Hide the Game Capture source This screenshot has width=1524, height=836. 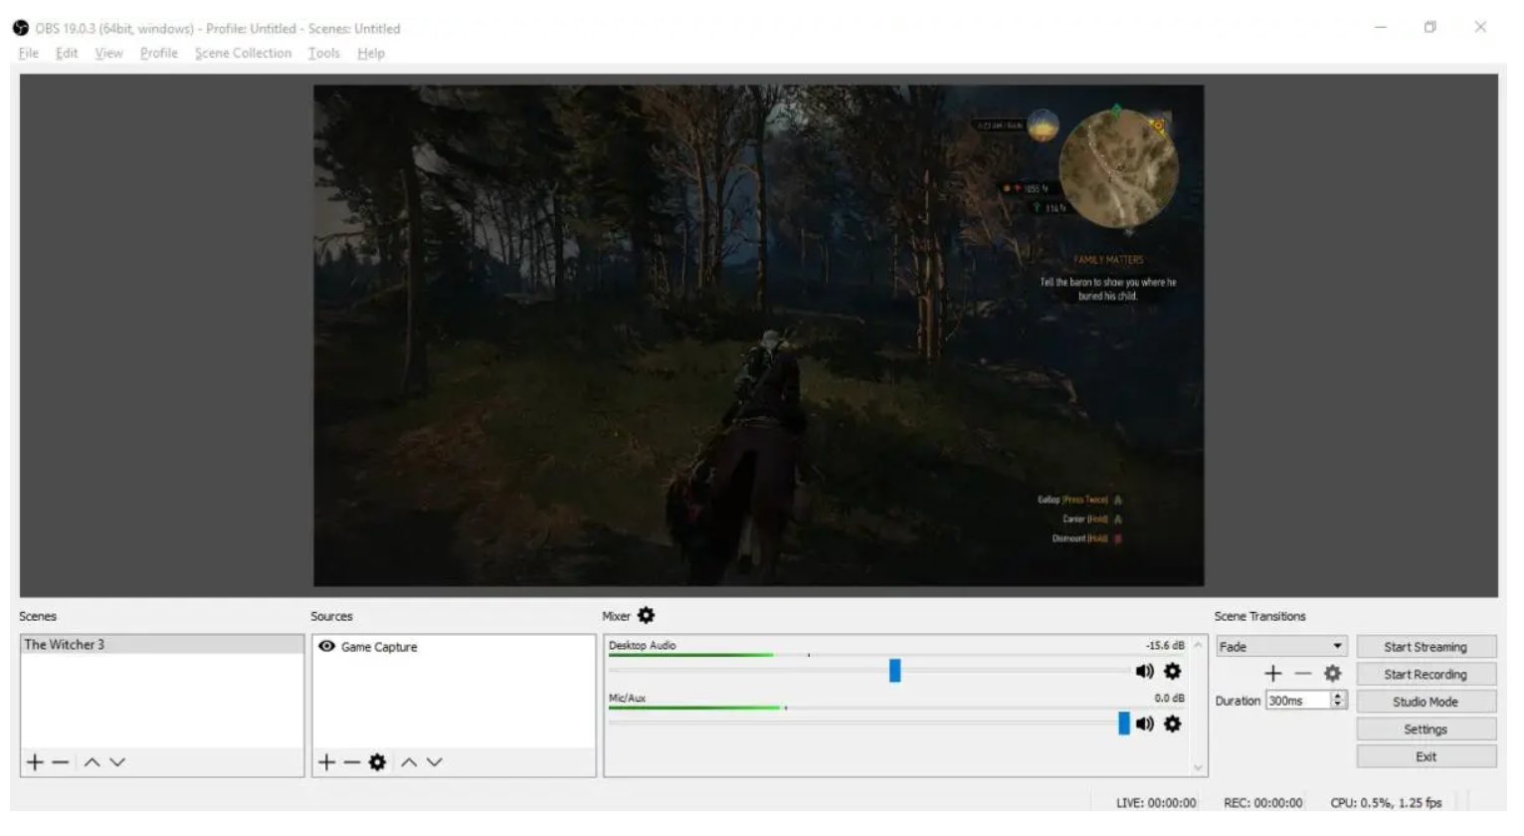[326, 647]
